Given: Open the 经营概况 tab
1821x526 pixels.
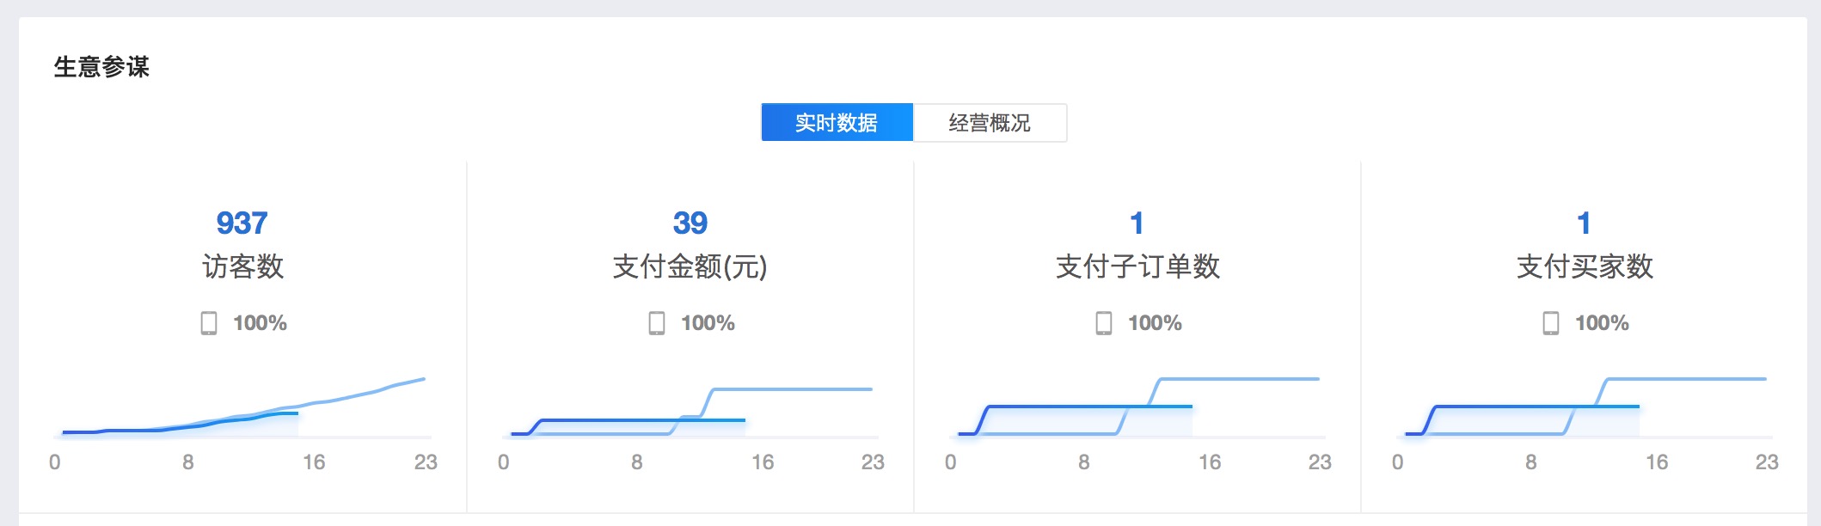Looking at the screenshot, I should (x=990, y=123).
